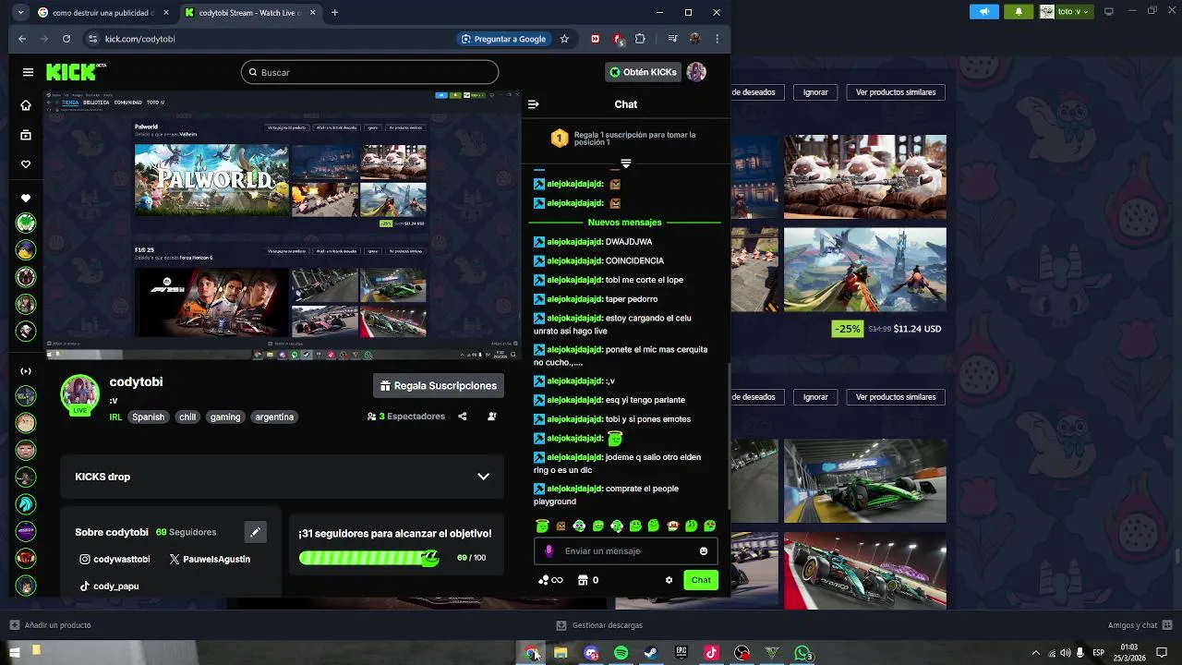Click the purple microphone icon in chat input
The width and height of the screenshot is (1182, 665).
coord(549,551)
